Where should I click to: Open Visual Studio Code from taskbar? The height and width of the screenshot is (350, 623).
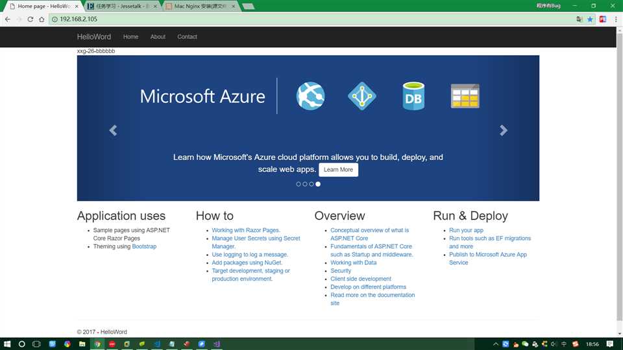click(157, 344)
